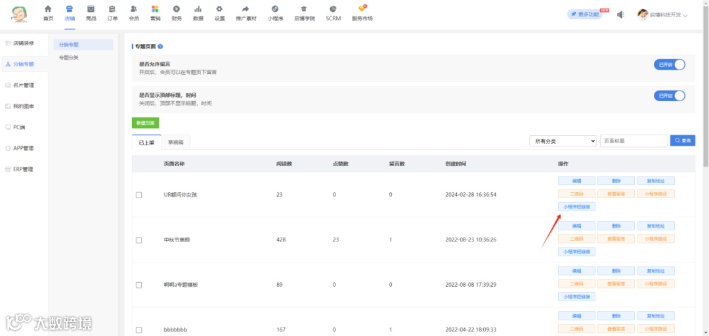
Task: Open the 财务 finance icon
Action: click(x=177, y=9)
